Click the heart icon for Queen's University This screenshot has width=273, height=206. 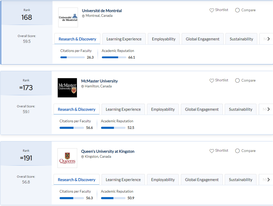click(x=212, y=151)
